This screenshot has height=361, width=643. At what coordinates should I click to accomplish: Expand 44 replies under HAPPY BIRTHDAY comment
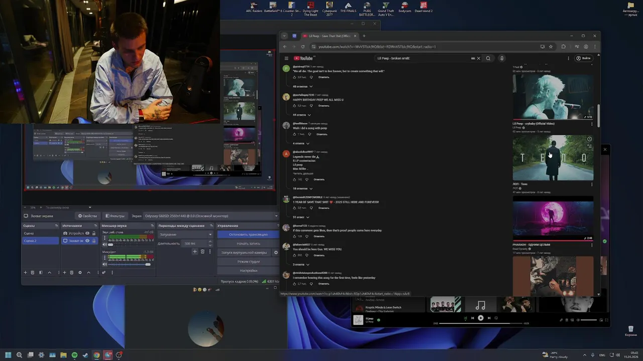click(302, 115)
